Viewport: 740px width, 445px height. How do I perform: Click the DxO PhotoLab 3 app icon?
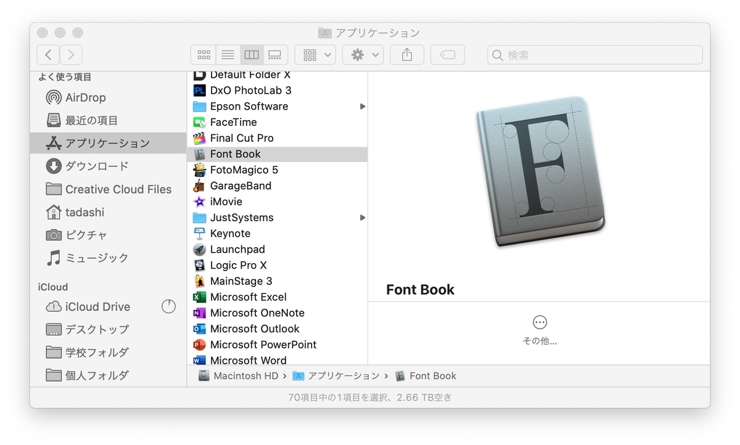199,90
